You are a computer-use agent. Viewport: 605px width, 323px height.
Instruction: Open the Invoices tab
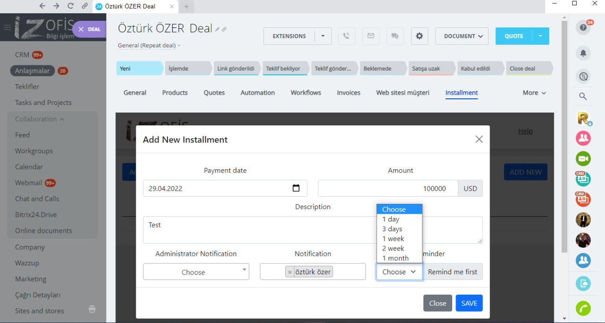(x=349, y=93)
